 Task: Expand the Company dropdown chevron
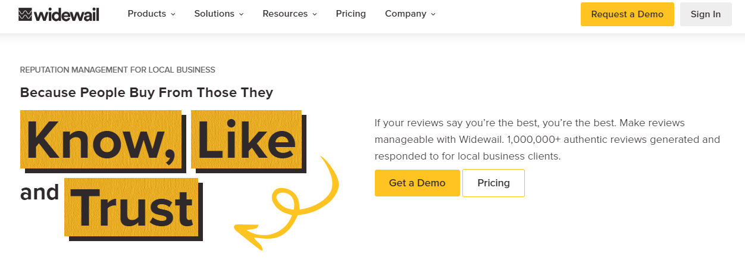pyautogui.click(x=433, y=14)
